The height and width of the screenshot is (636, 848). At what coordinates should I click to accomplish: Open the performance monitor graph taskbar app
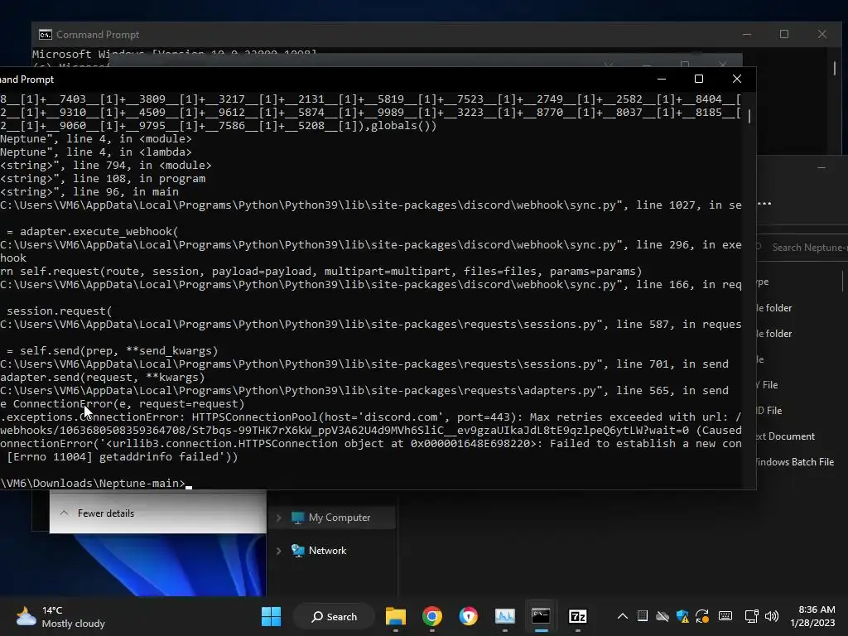(504, 616)
